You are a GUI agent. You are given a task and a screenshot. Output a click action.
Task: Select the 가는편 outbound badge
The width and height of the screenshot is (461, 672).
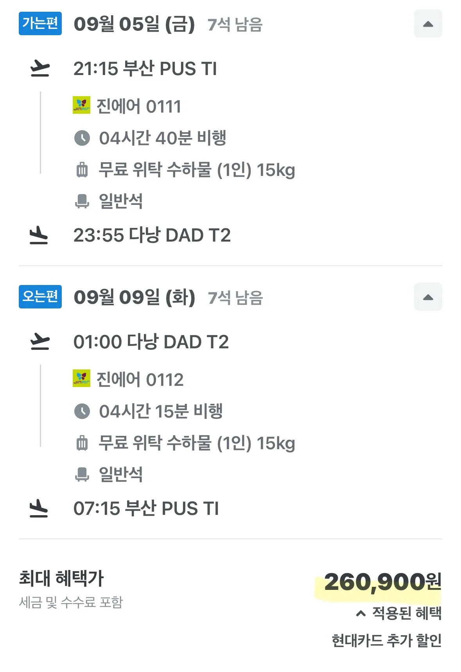pyautogui.click(x=40, y=23)
